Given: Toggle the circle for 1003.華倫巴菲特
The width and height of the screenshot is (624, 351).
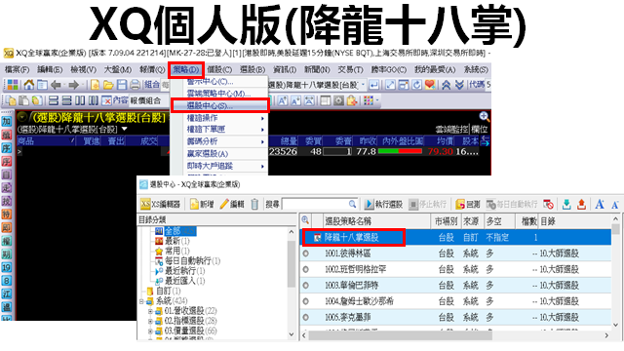Looking at the screenshot, I should 305,286.
